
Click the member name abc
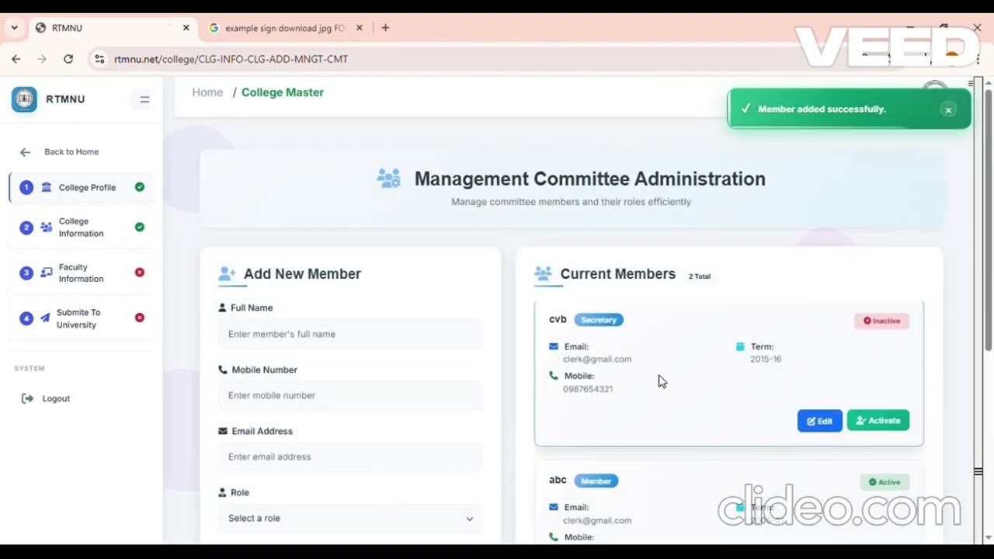point(558,480)
